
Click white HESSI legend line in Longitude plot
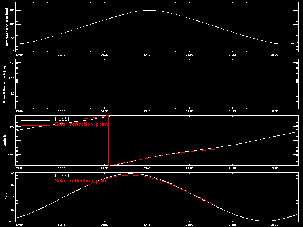[x=35, y=120]
